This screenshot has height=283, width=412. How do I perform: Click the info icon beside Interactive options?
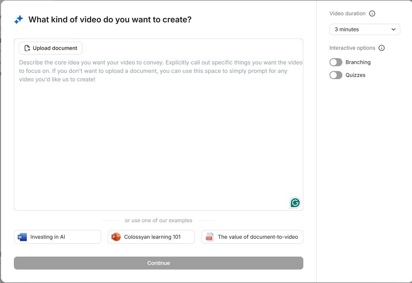point(382,48)
